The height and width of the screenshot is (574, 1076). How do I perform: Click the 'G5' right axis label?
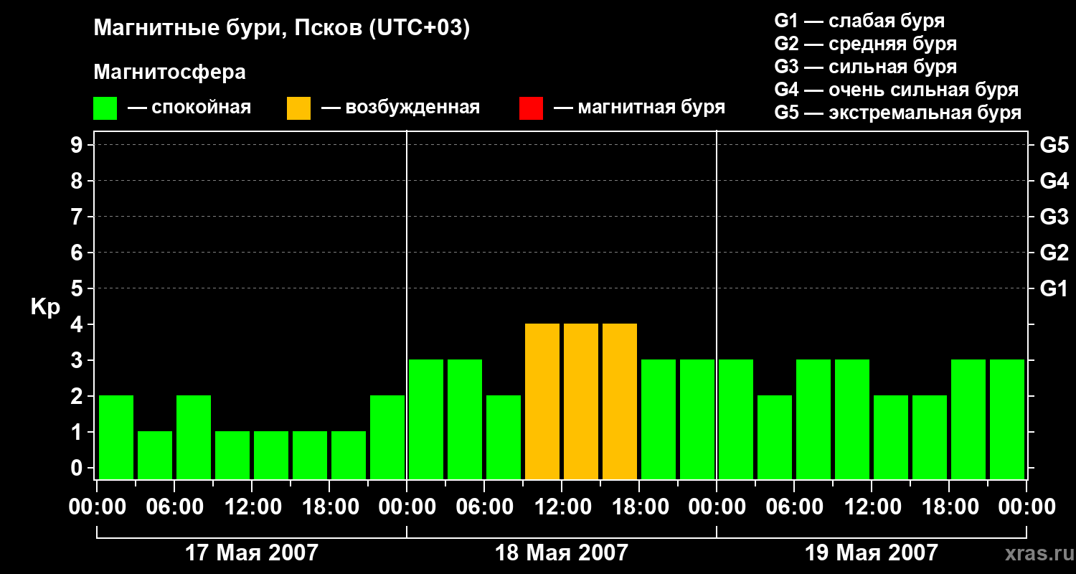tap(1054, 146)
